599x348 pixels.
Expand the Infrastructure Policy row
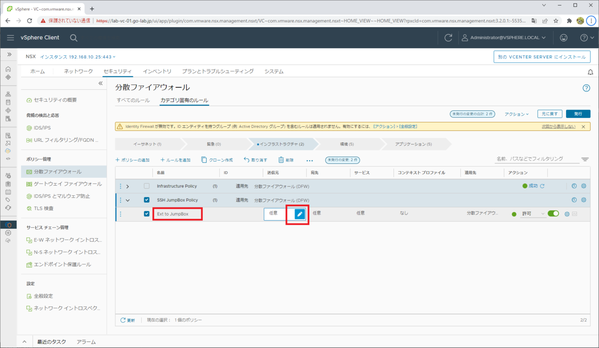coord(128,186)
